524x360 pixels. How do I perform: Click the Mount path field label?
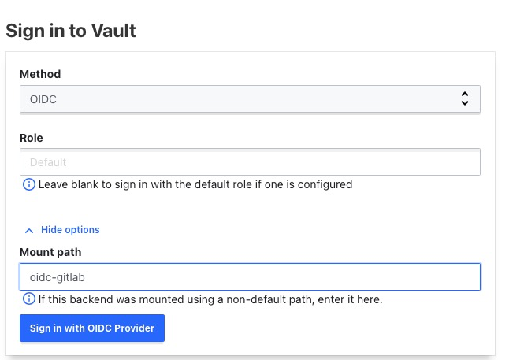coord(50,252)
